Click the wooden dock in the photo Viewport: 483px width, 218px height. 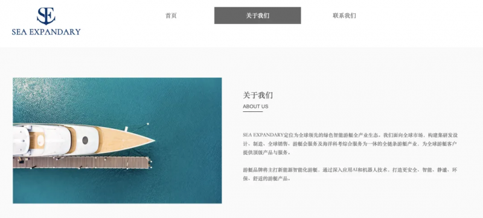click(82, 163)
